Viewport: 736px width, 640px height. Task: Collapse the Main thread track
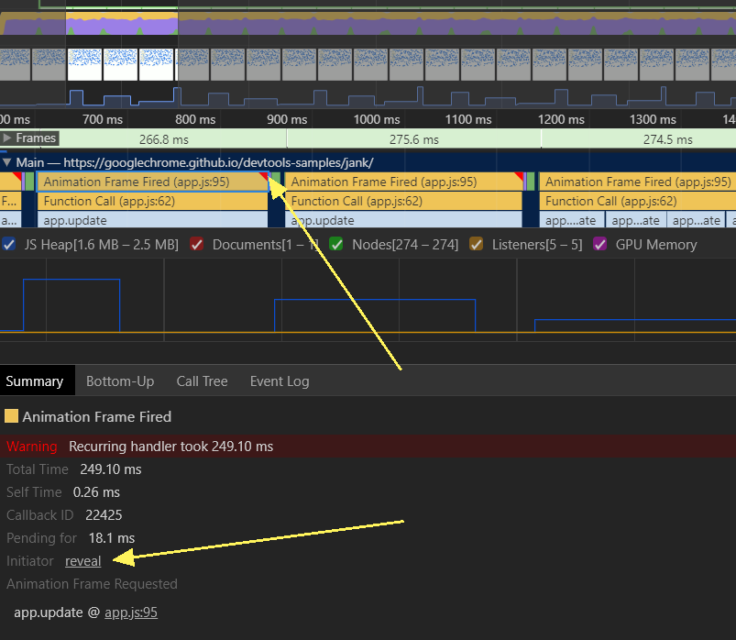pyautogui.click(x=7, y=162)
